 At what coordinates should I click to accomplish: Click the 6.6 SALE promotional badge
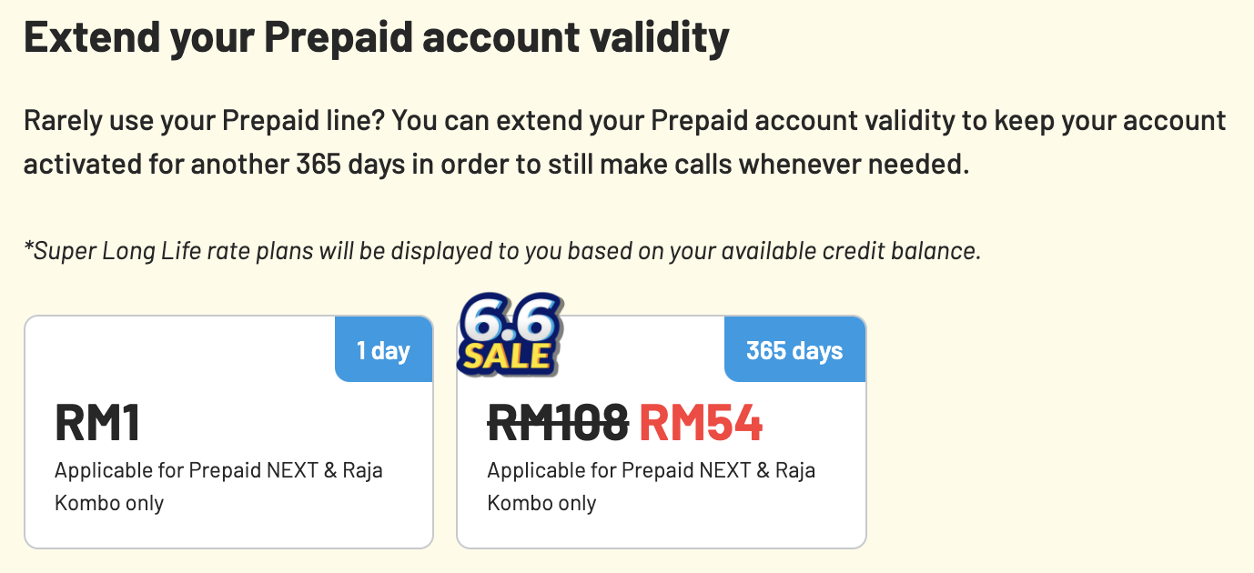pyautogui.click(x=509, y=334)
